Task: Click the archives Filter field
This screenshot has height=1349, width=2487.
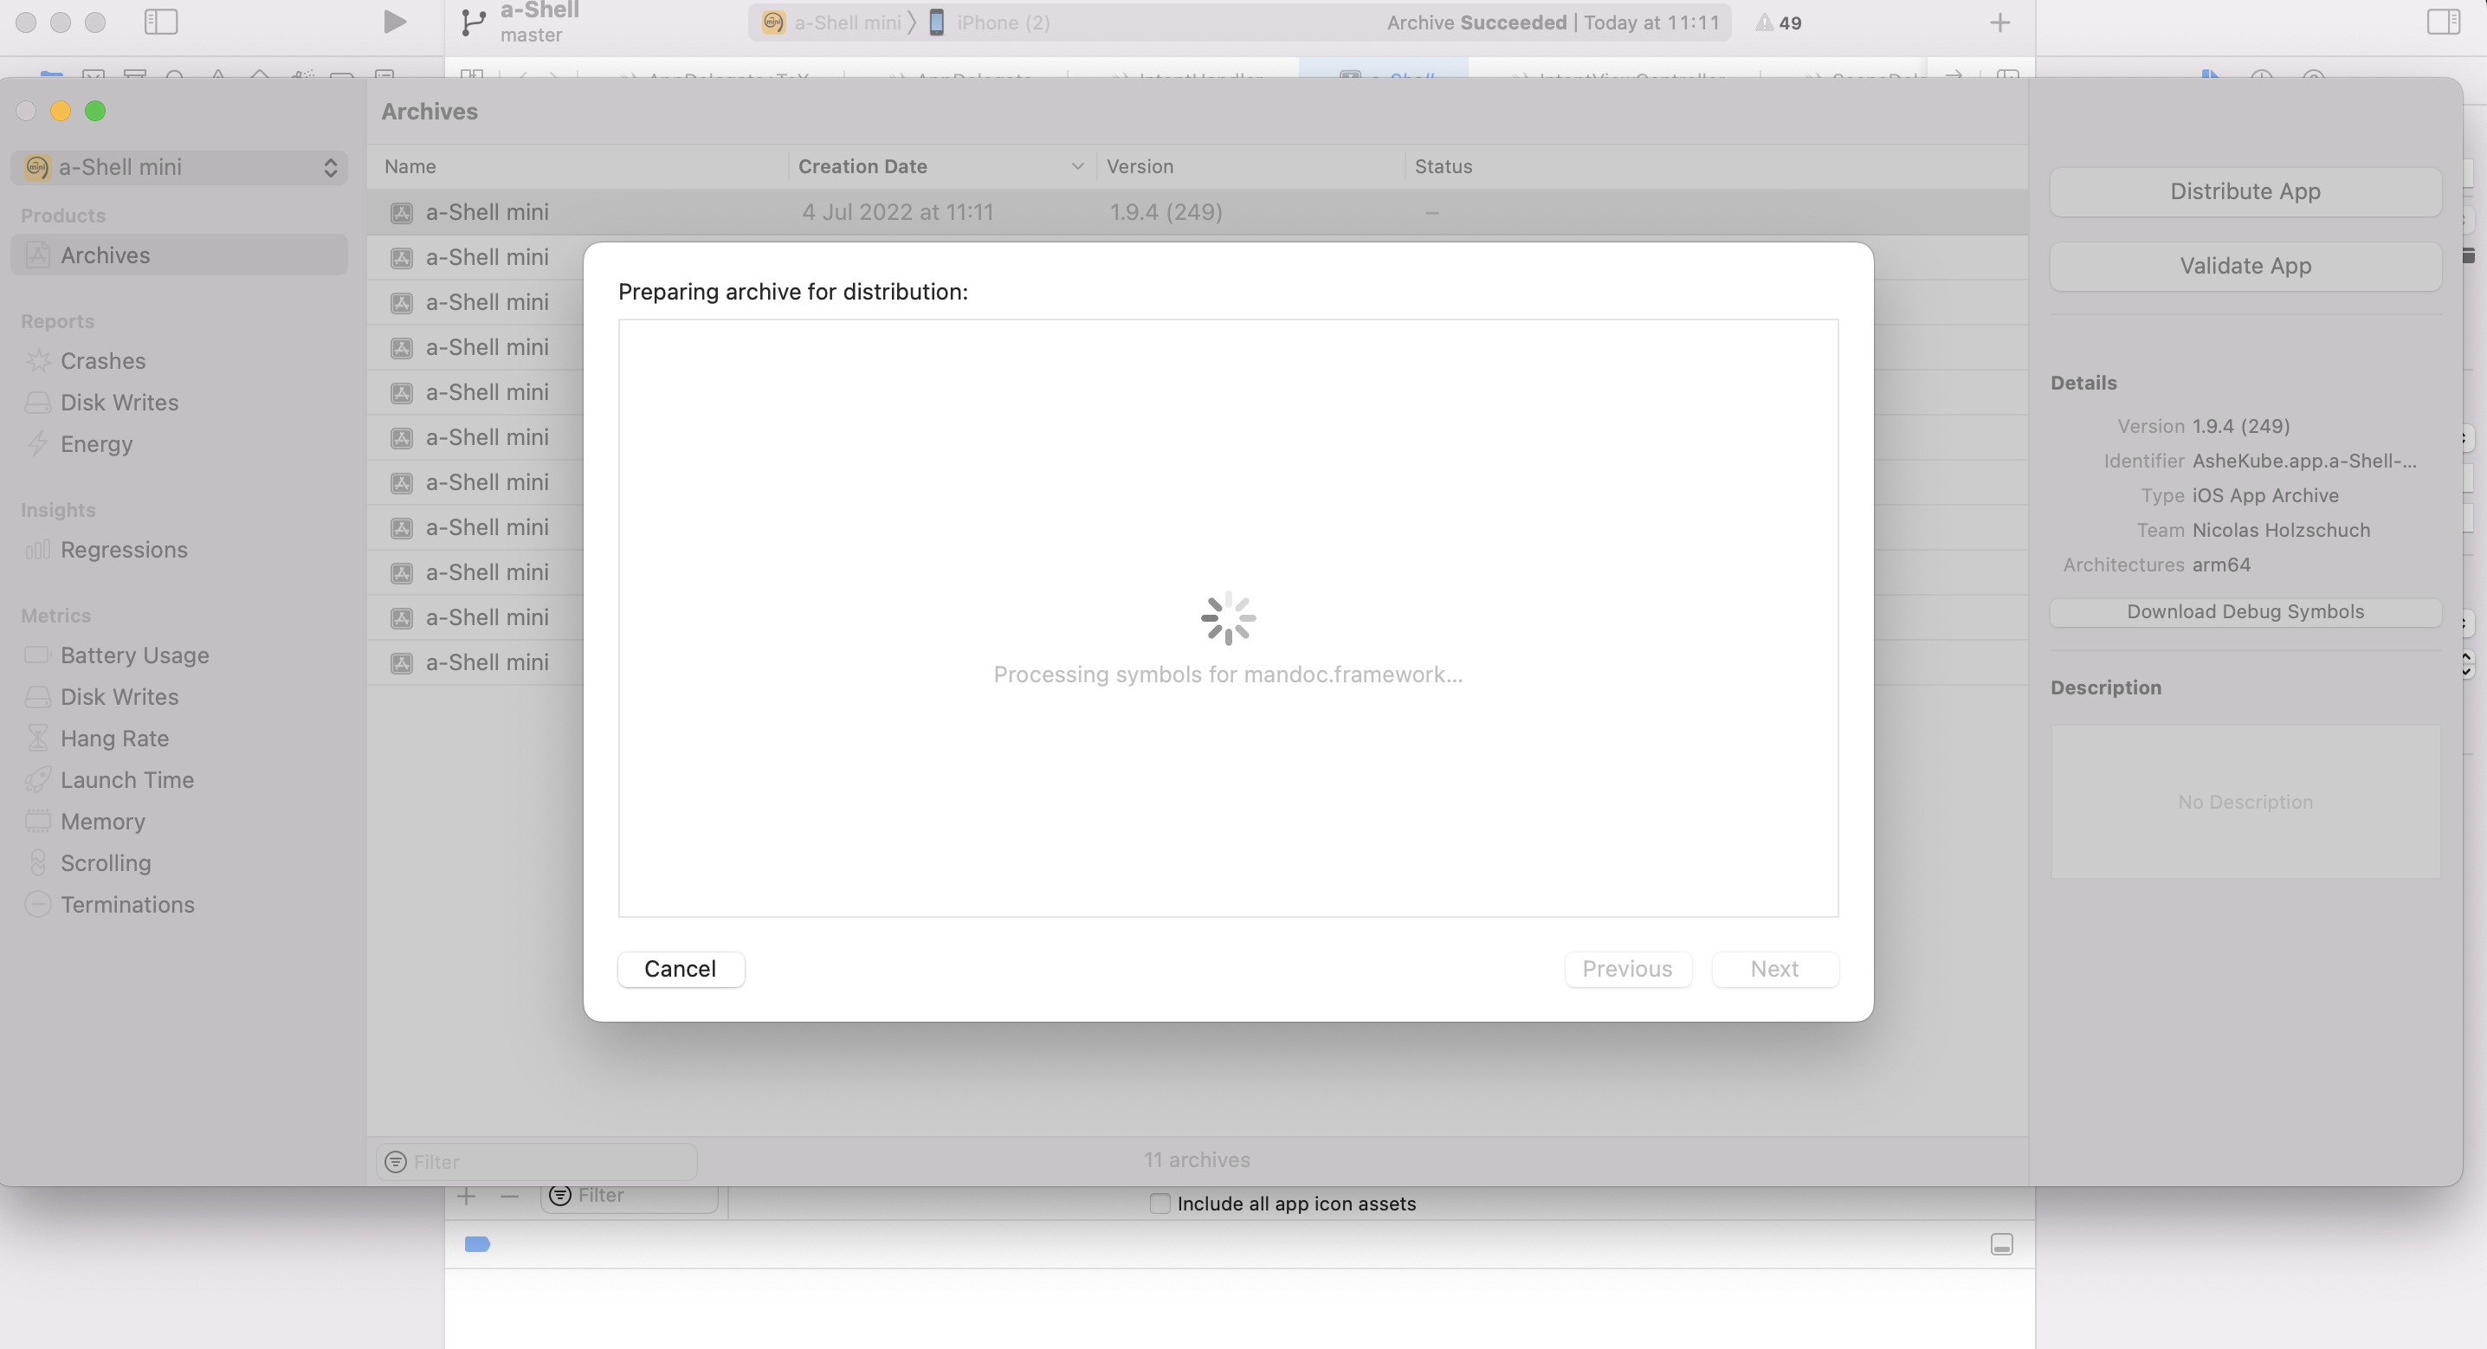Action: click(537, 1161)
